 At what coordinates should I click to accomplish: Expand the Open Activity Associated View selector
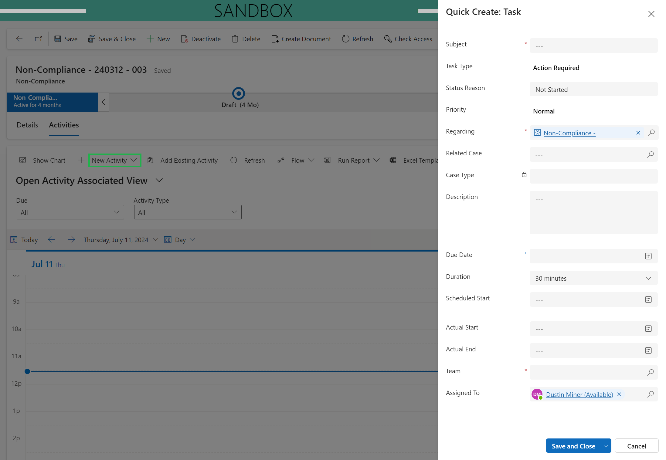pos(159,180)
